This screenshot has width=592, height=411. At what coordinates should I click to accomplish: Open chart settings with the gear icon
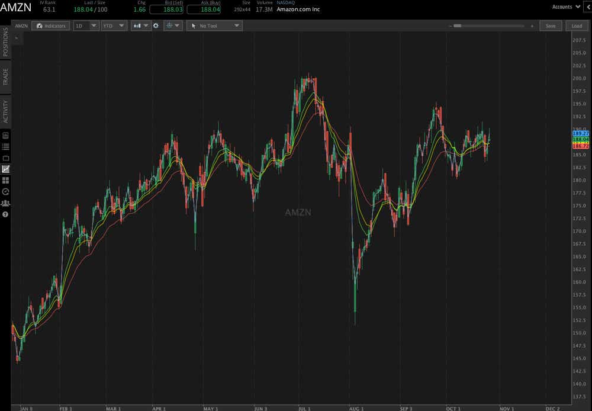pyautogui.click(x=156, y=25)
